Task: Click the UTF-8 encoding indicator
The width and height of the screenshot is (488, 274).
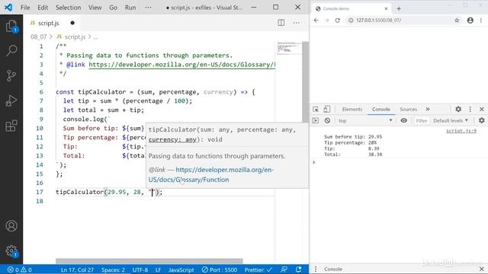Action: click(140, 269)
